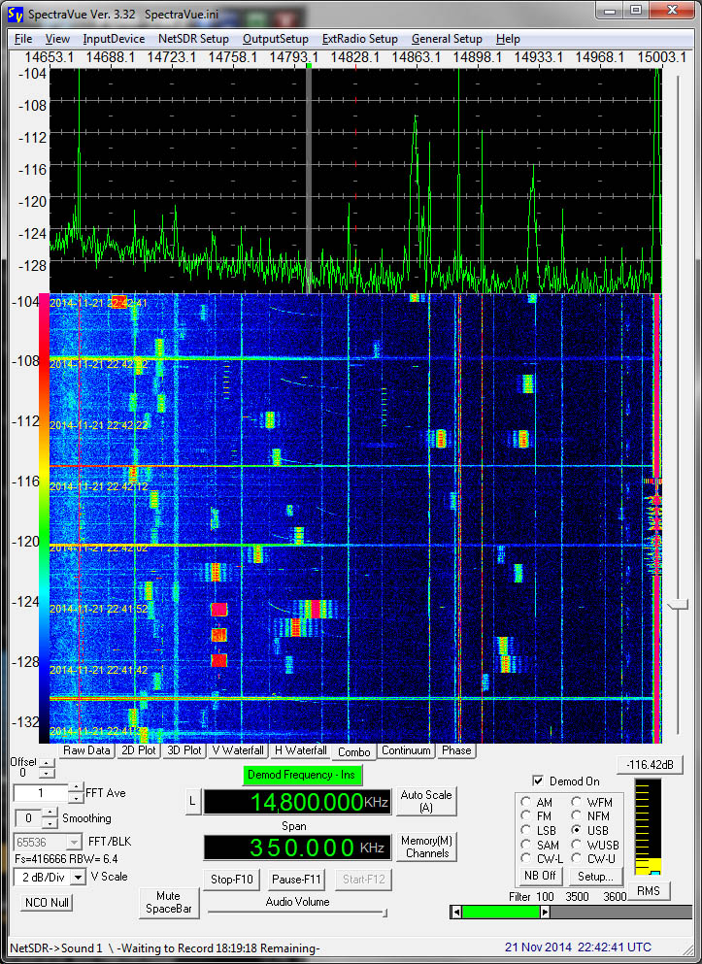The height and width of the screenshot is (964, 702).
Task: Click the Smoothing value field
Action: click(28, 818)
